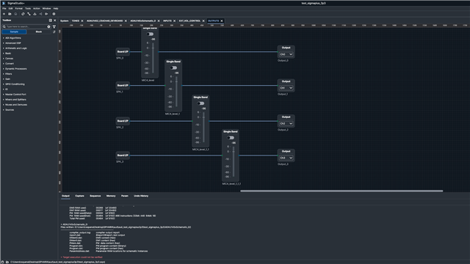The height and width of the screenshot is (264, 470).
Task: Click the export arrow icon in the toolbar
Action: (46, 14)
